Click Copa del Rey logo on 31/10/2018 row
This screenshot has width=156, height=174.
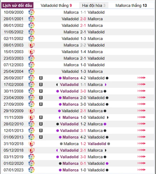(x=31, y=144)
